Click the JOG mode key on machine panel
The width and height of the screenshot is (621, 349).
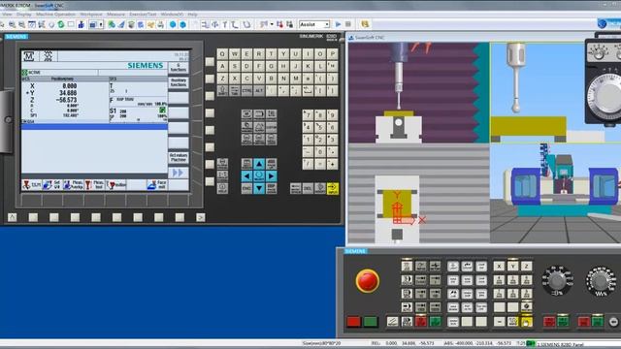pos(407,267)
